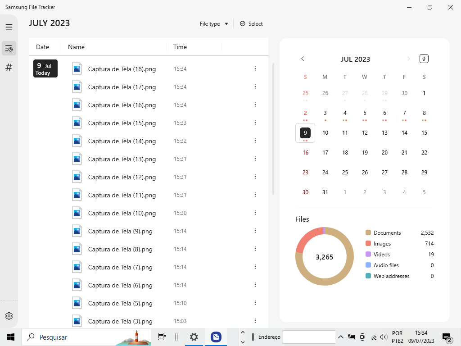Open Windows Start menu
The height and width of the screenshot is (346, 461).
(11, 337)
